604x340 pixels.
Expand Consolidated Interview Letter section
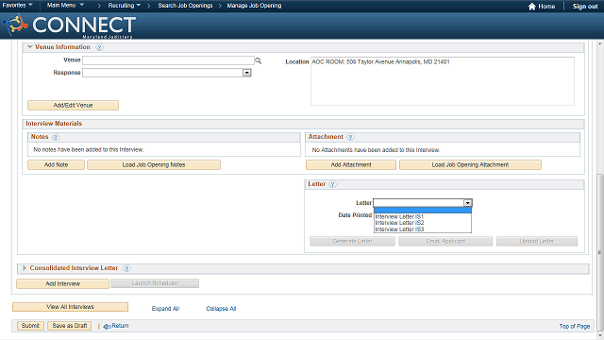(x=25, y=268)
